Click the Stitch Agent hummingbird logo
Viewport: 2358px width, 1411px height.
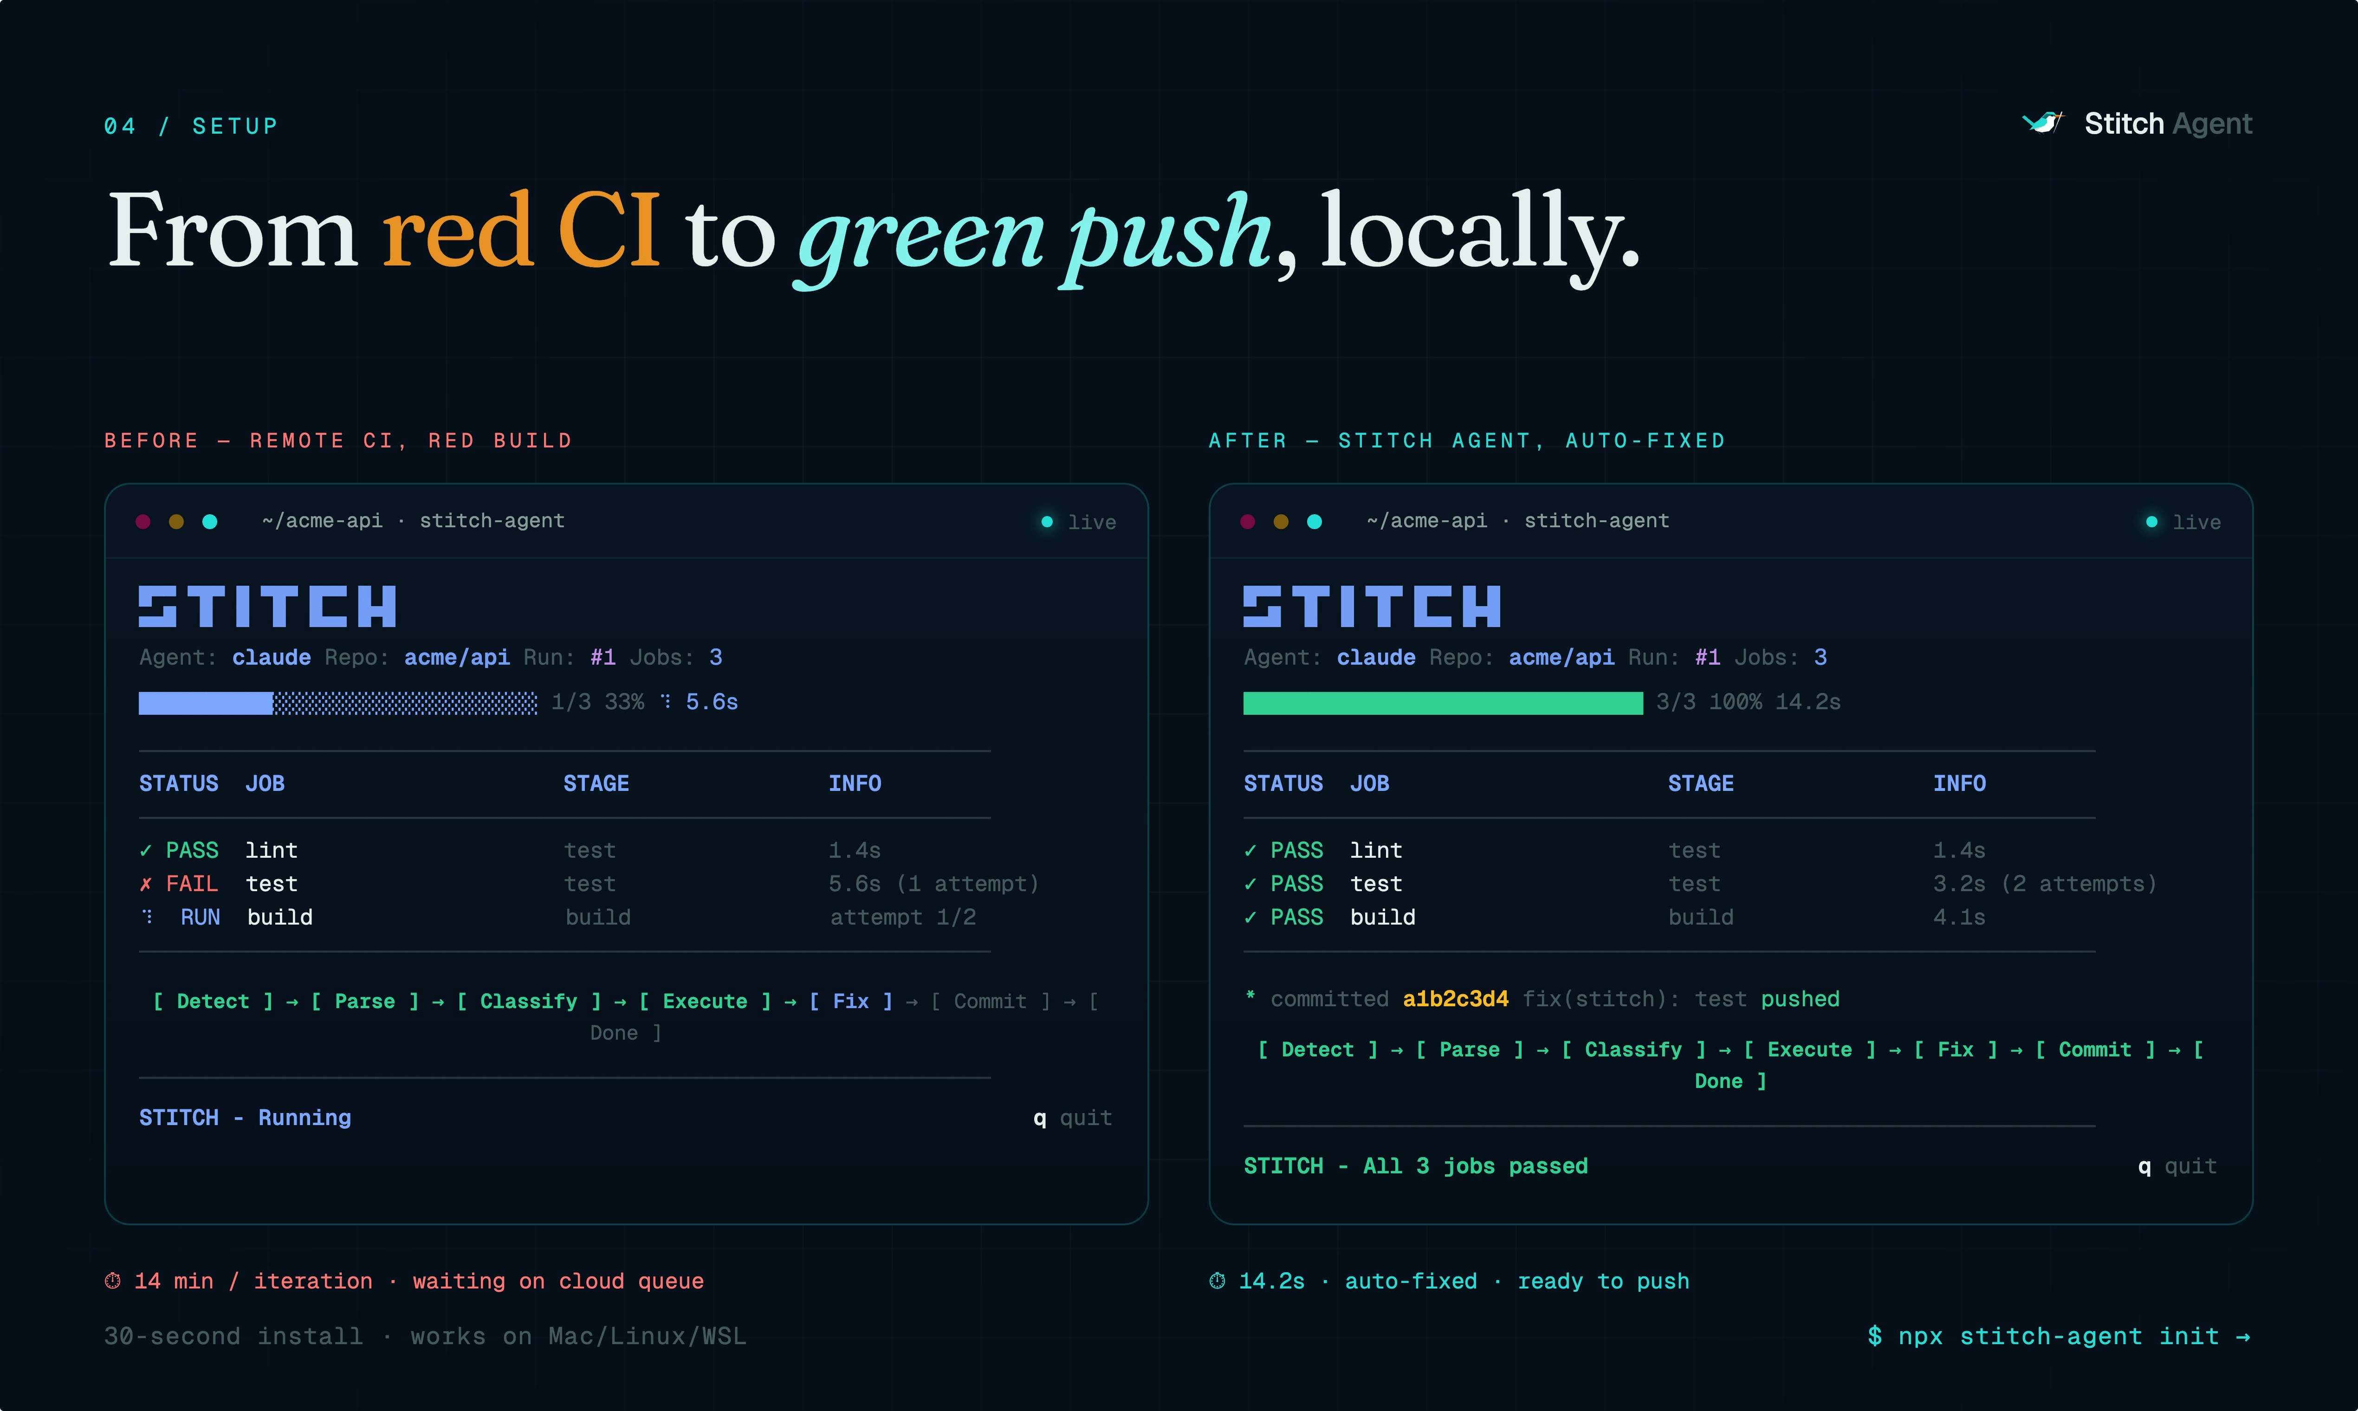(2042, 123)
